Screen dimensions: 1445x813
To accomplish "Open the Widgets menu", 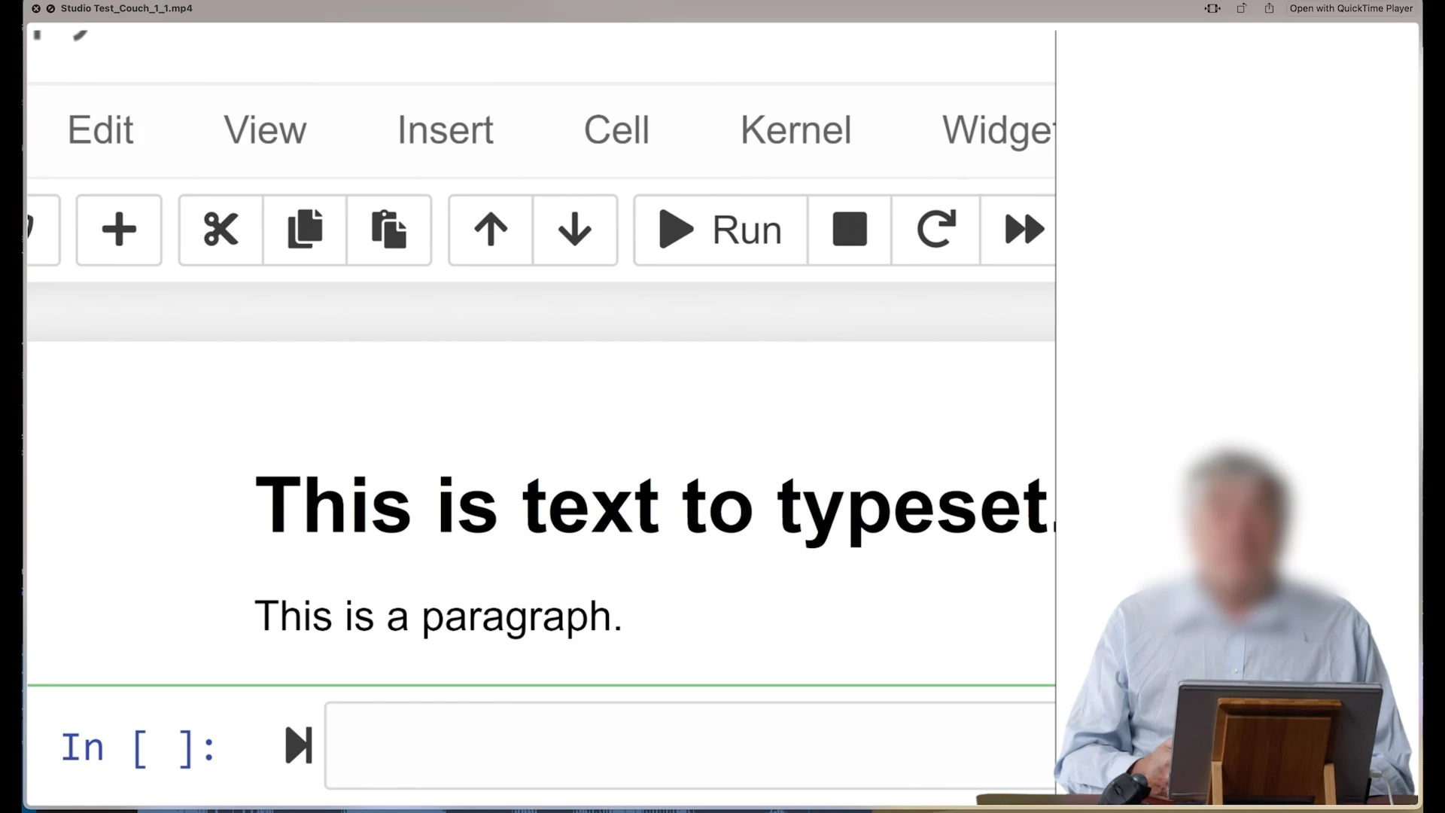I will [998, 129].
